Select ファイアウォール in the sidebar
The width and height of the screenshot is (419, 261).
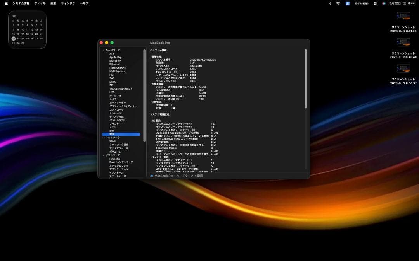coord(119,148)
